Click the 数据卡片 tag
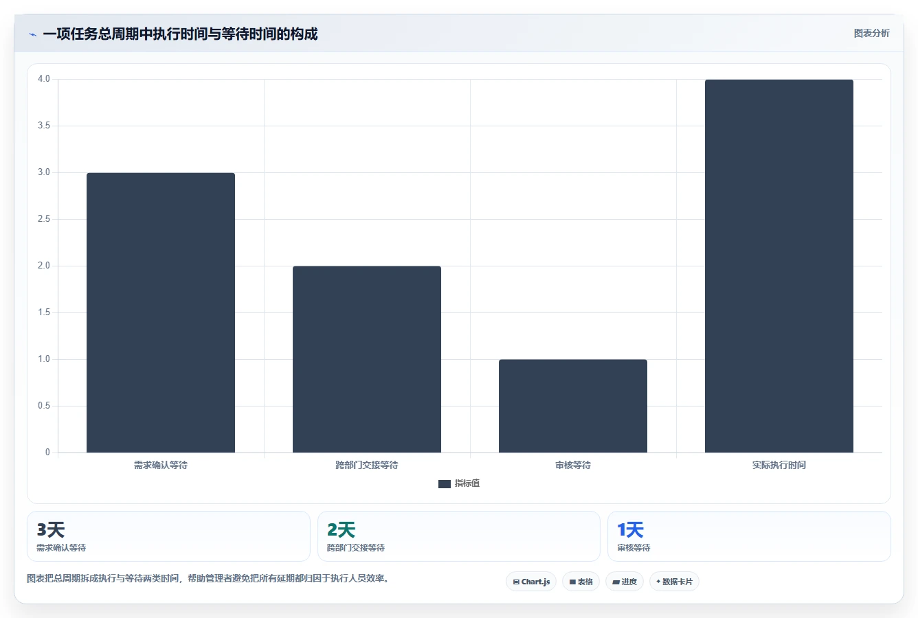 click(x=674, y=582)
